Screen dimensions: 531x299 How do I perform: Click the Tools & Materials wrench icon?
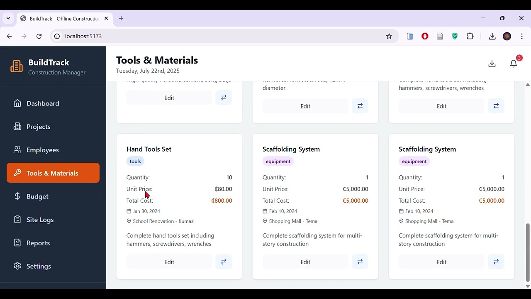point(17,173)
